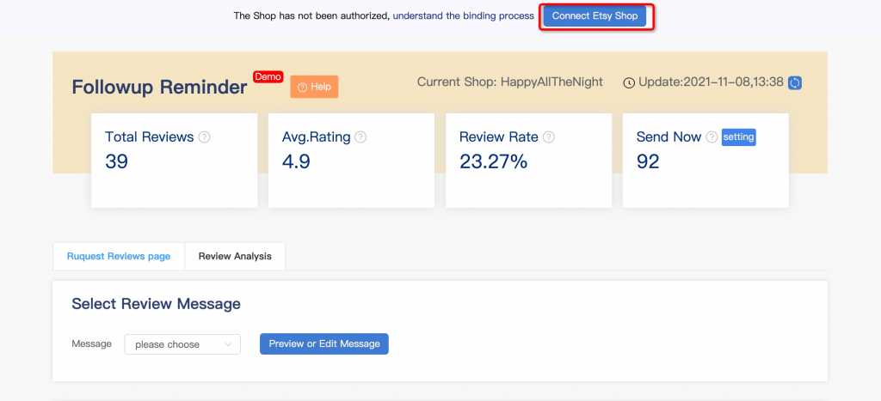Screen dimensions: 881x401
Task: Click the Review Rate 23.27% figure
Action: [x=493, y=161]
